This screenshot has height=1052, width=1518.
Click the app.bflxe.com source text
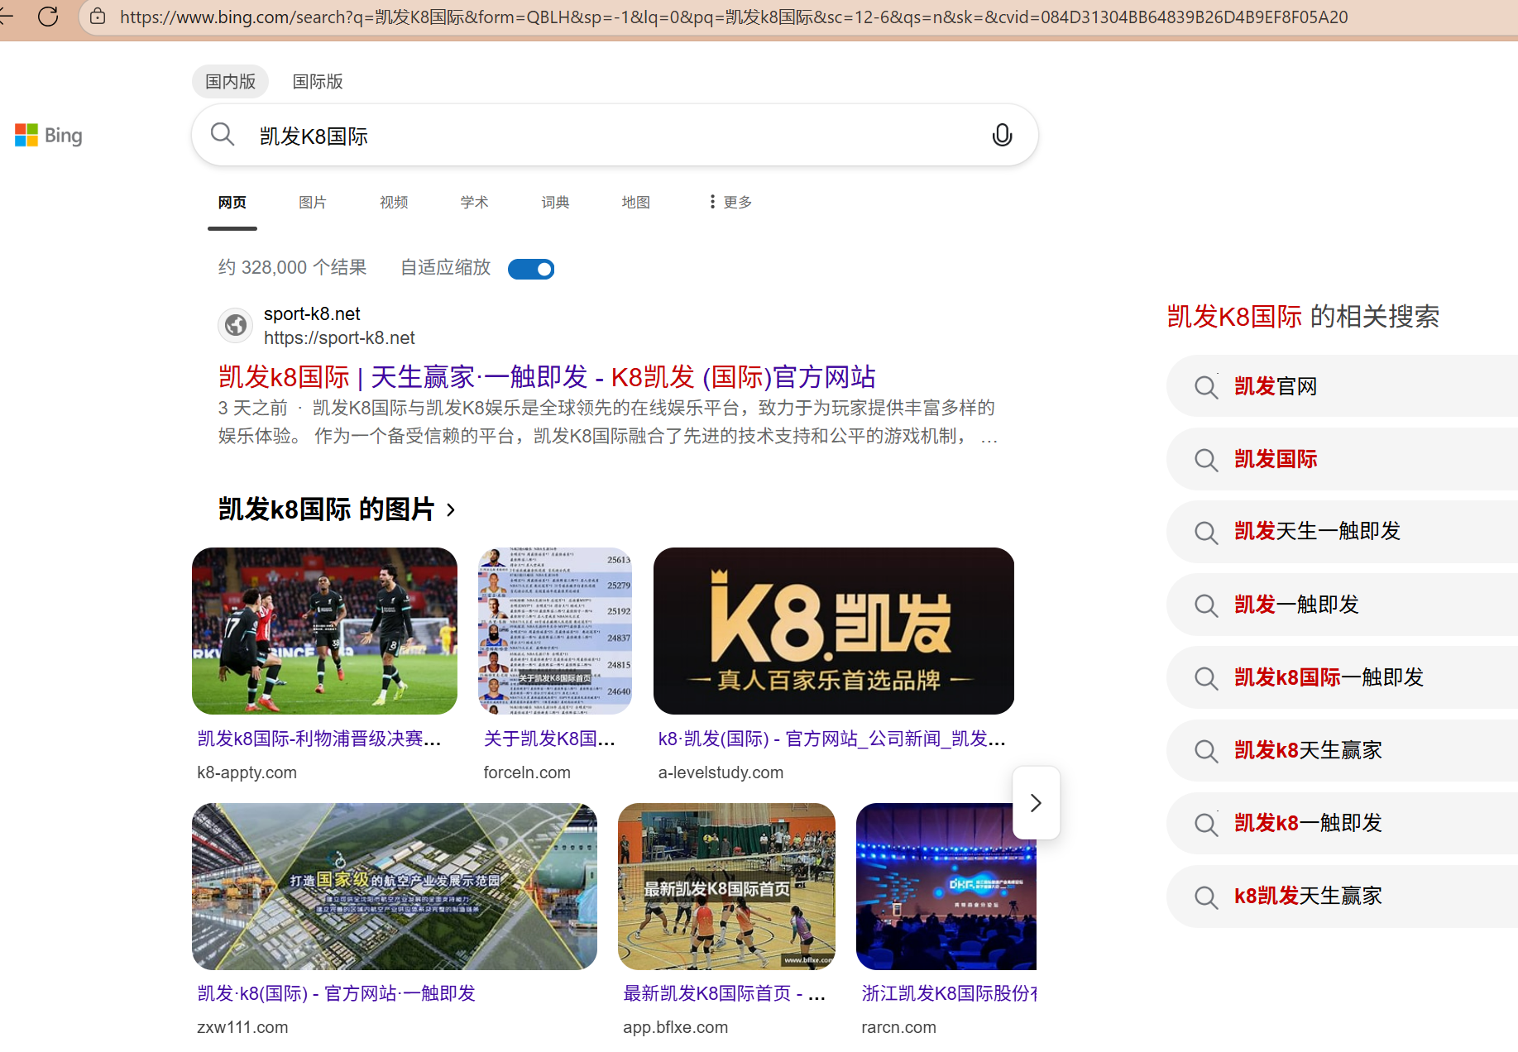click(675, 1027)
